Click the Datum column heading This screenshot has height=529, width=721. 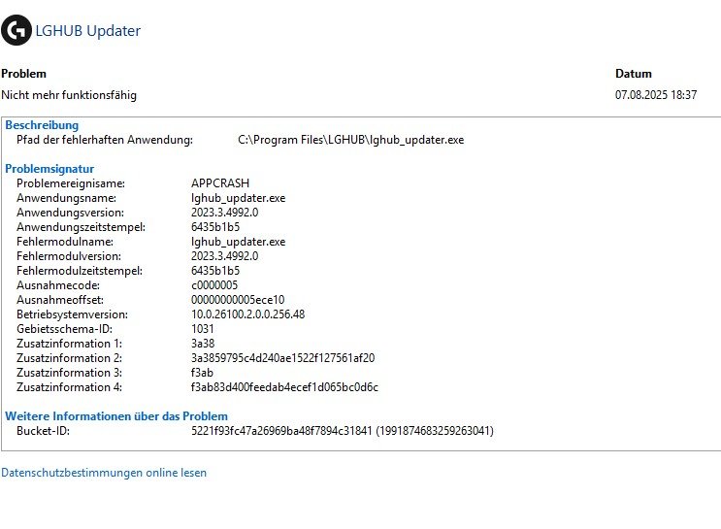(633, 74)
